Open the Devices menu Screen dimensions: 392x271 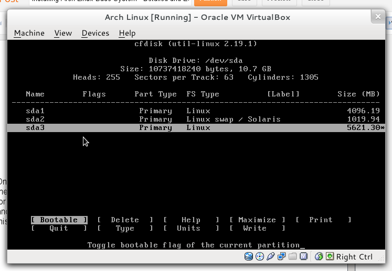(96, 33)
